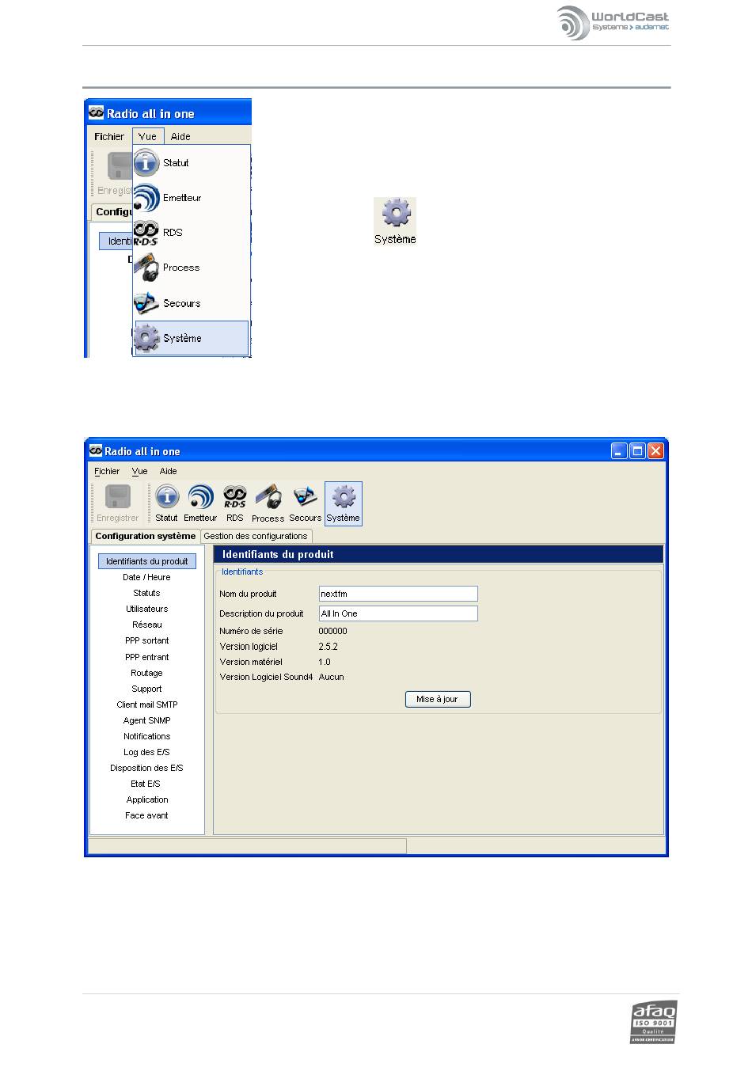This screenshot has width=752, height=1071.
Task: Select Agent SNMP in sidebar list
Action: (x=146, y=720)
